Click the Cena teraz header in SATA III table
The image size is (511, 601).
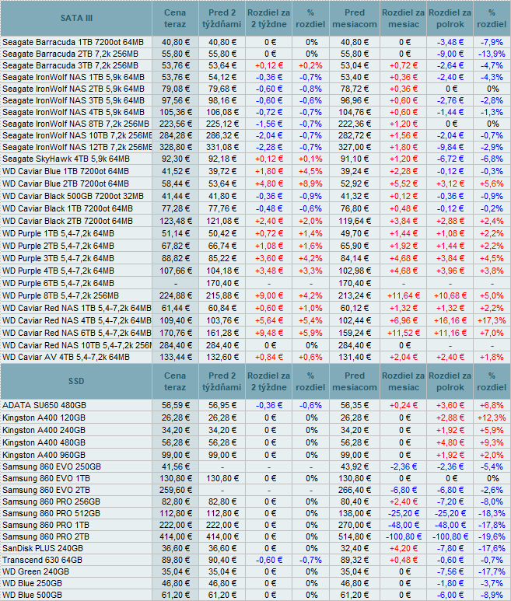(x=175, y=19)
